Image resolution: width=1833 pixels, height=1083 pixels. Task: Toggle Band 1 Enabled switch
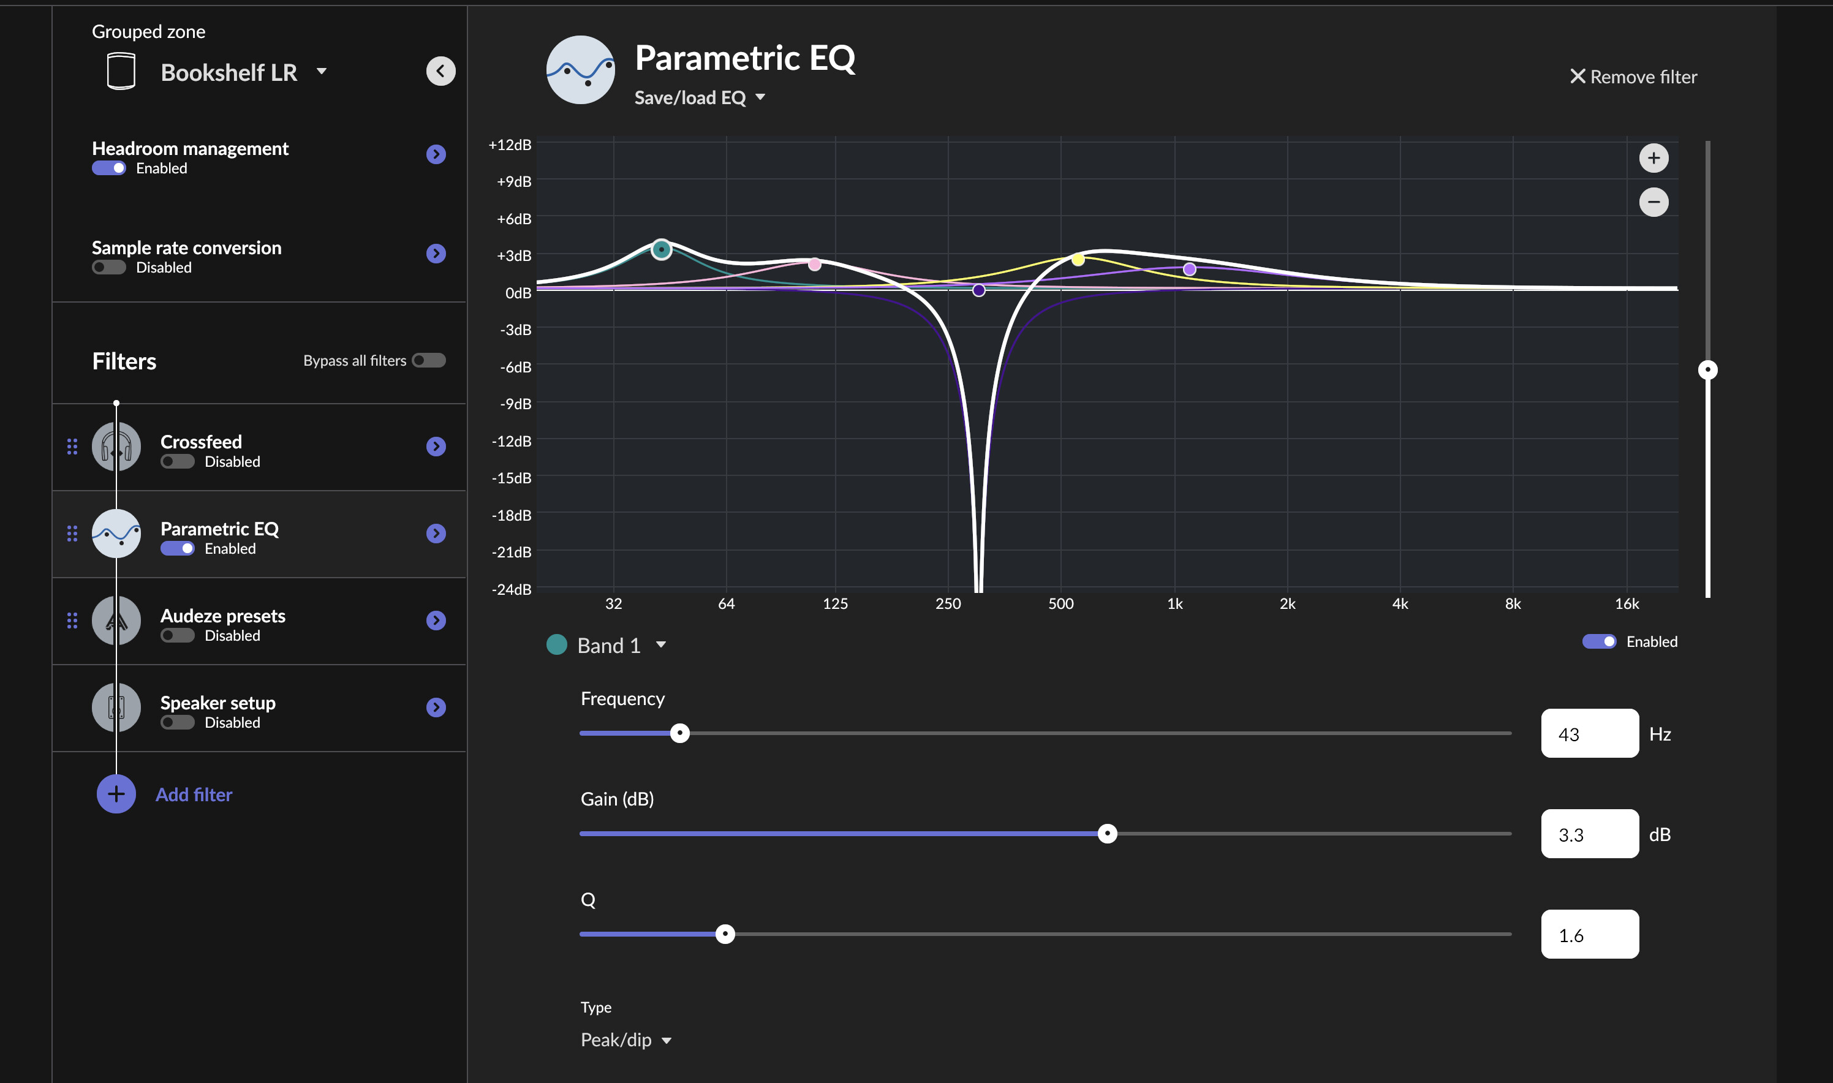1598,641
